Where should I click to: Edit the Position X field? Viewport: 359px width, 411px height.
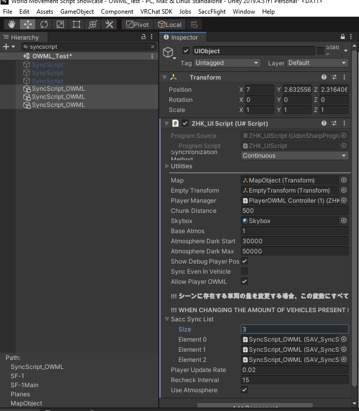pyautogui.click(x=259, y=89)
